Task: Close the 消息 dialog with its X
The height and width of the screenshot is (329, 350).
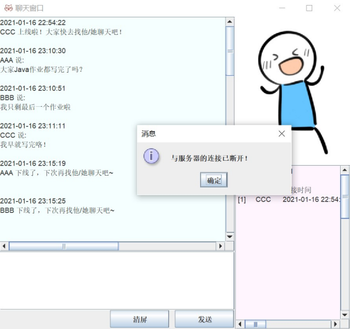Action: tap(282, 133)
